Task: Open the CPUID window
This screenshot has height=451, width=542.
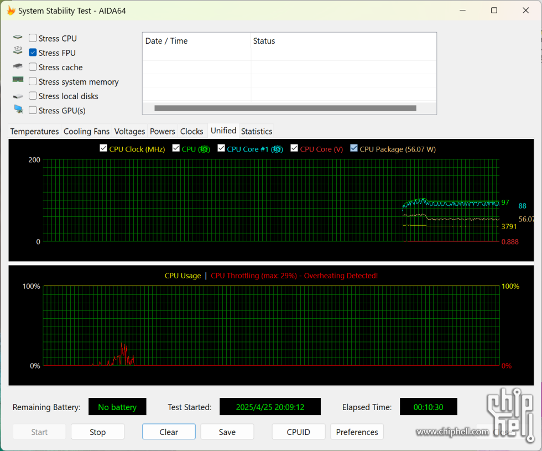Action: (298, 432)
